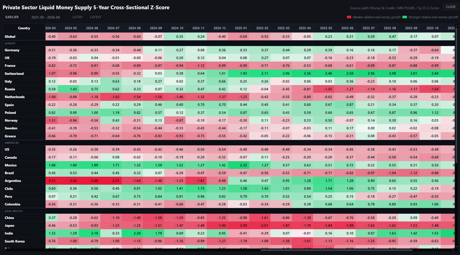The height and width of the screenshot is (255, 460).
Task: Click the horizontal scrollbar thumb at bottom
Action: coord(336,250)
